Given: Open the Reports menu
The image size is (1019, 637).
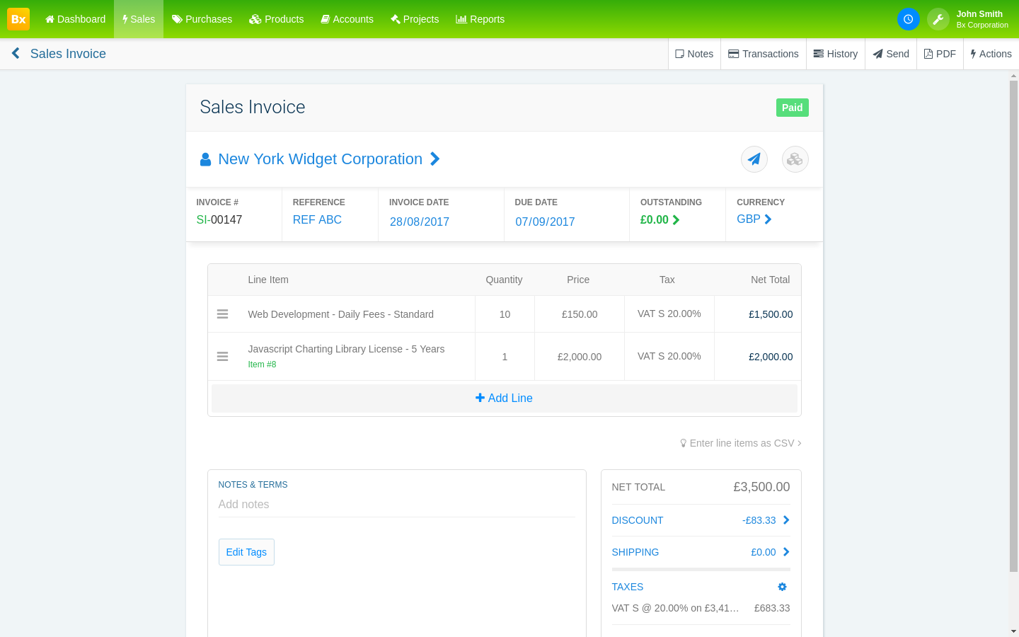Looking at the screenshot, I should tap(480, 19).
